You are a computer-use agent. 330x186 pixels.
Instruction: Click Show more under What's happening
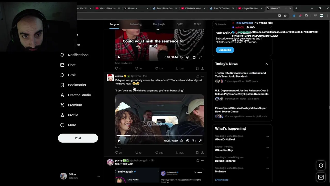tap(222, 180)
